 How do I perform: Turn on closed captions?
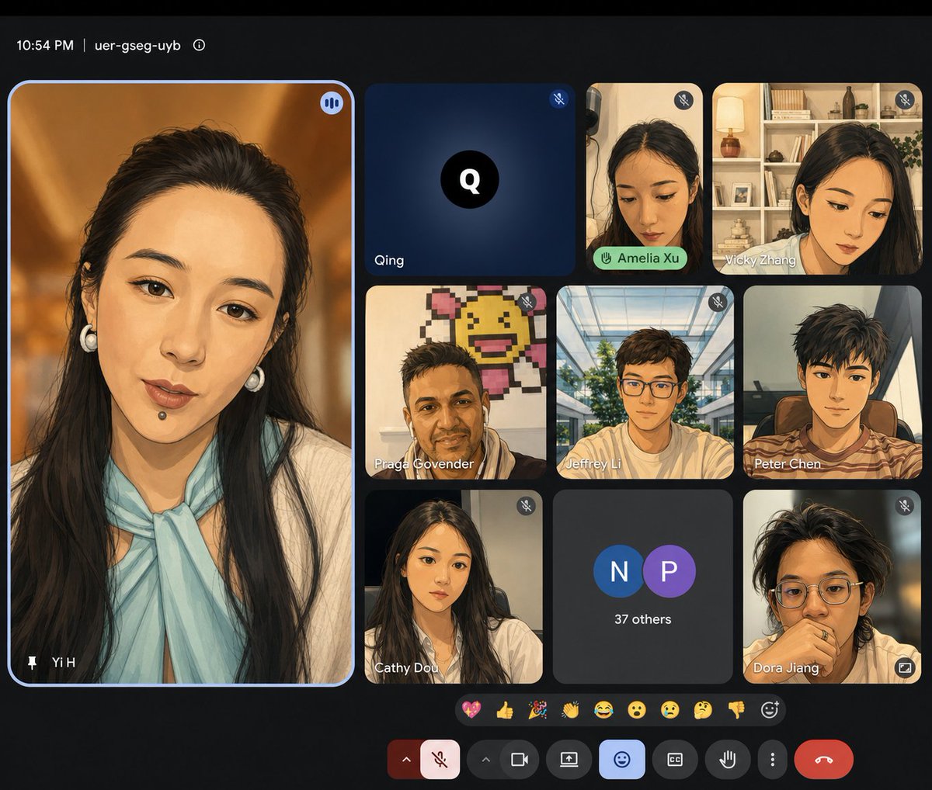point(675,760)
